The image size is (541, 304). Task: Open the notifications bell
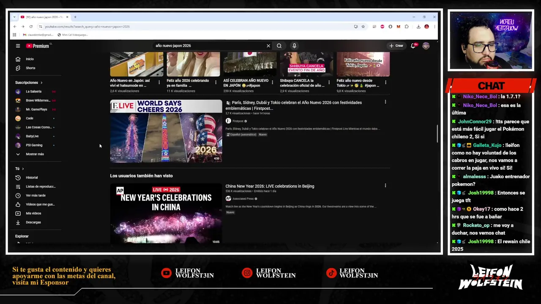413,46
